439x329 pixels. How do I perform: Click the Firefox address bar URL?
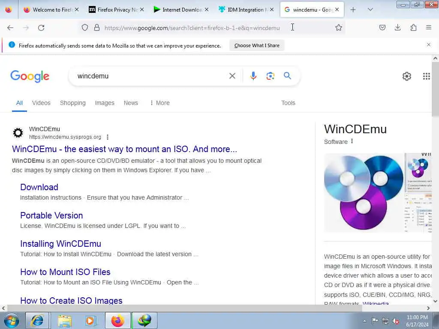pyautogui.click(x=192, y=28)
